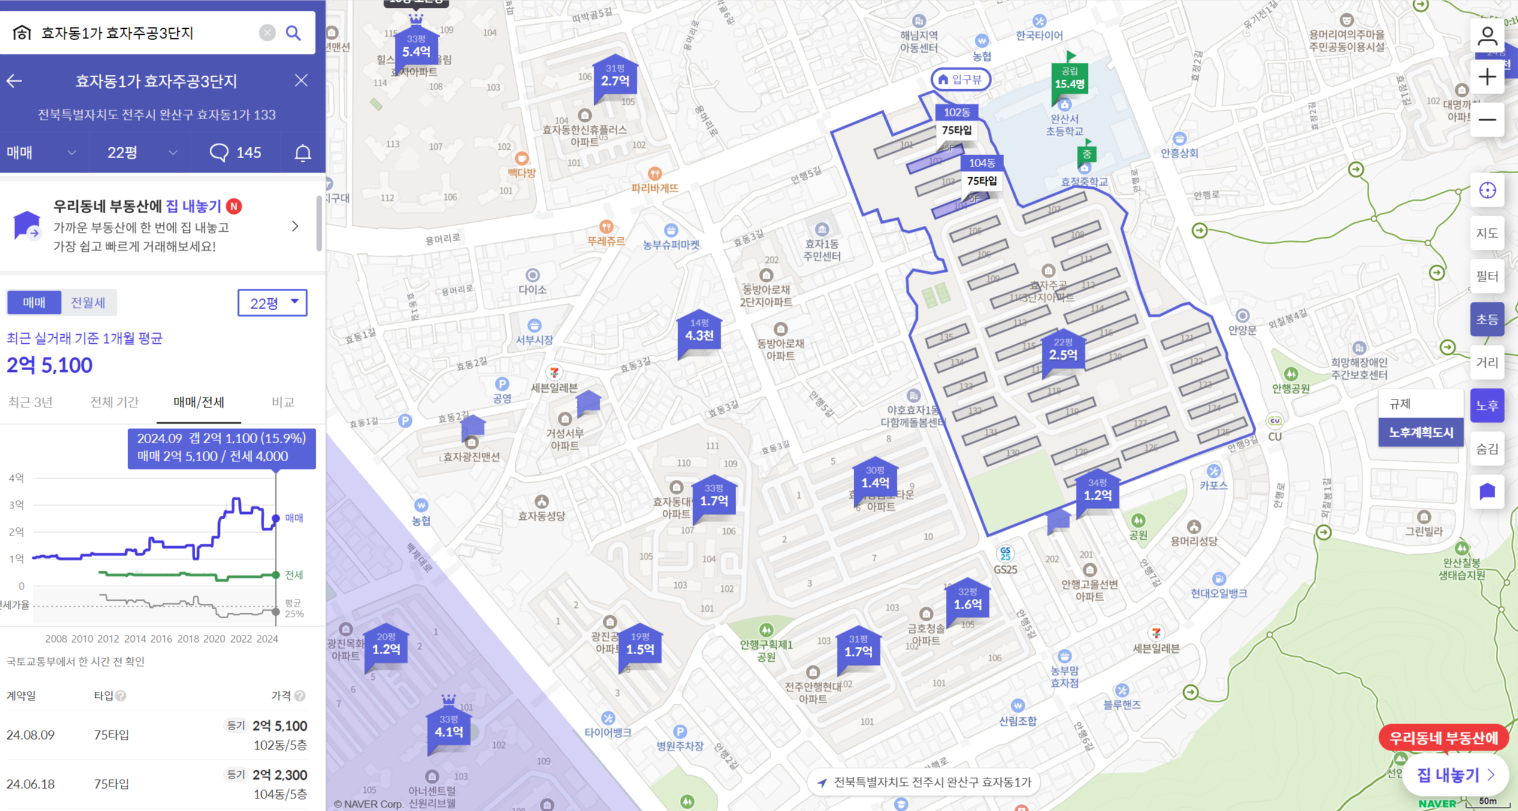The height and width of the screenshot is (811, 1518).
Task: Click the 집 내놓기 button
Action: [1455, 775]
